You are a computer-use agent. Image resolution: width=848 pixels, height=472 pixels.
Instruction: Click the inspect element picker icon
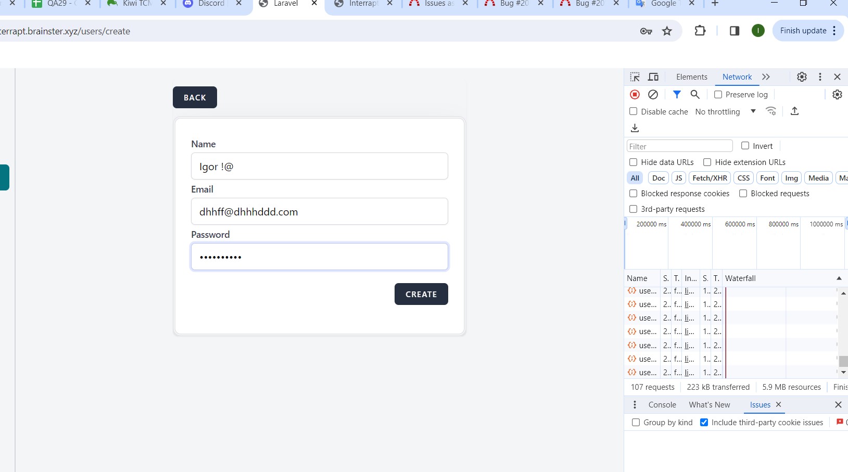click(635, 77)
